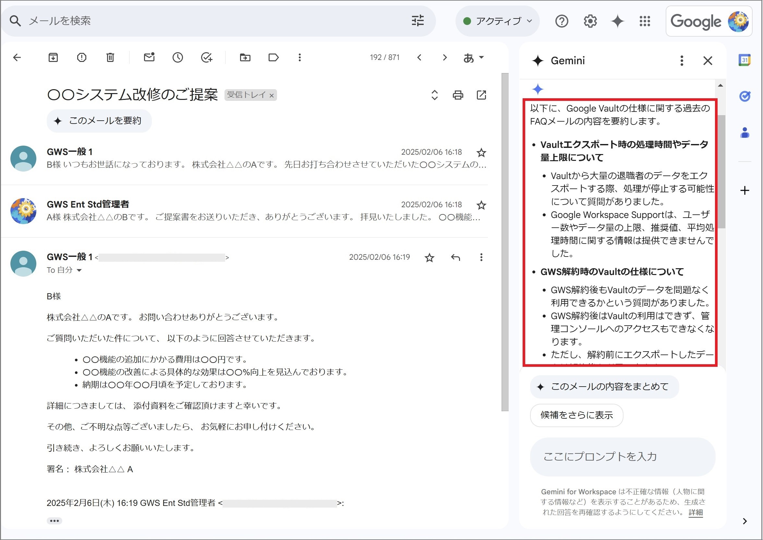Star the 16:19 GWS一般 1 message
The image size is (763, 540).
[x=430, y=258]
